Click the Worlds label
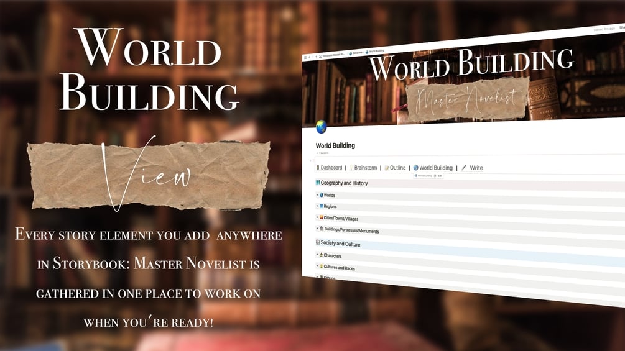625x351 pixels. (x=329, y=195)
